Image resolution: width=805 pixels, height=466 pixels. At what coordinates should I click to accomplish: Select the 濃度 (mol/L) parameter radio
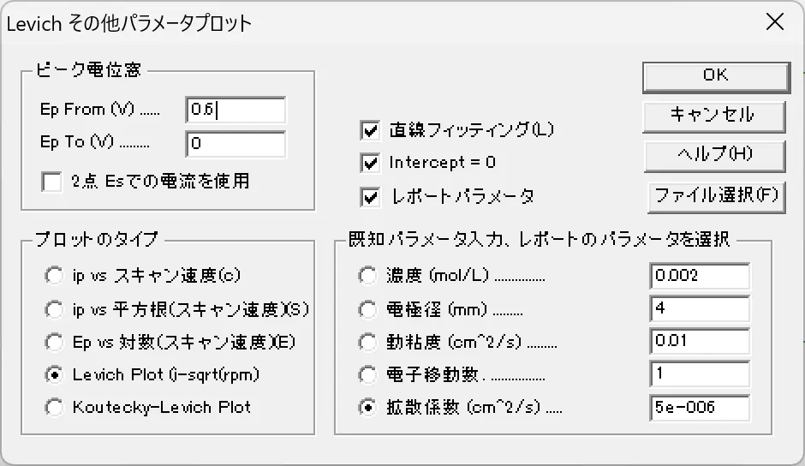(367, 276)
